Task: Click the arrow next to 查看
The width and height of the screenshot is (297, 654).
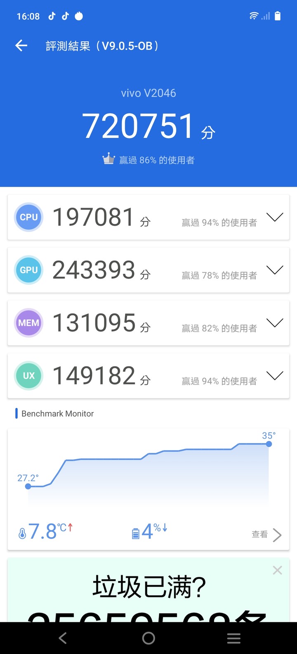Action: (278, 535)
